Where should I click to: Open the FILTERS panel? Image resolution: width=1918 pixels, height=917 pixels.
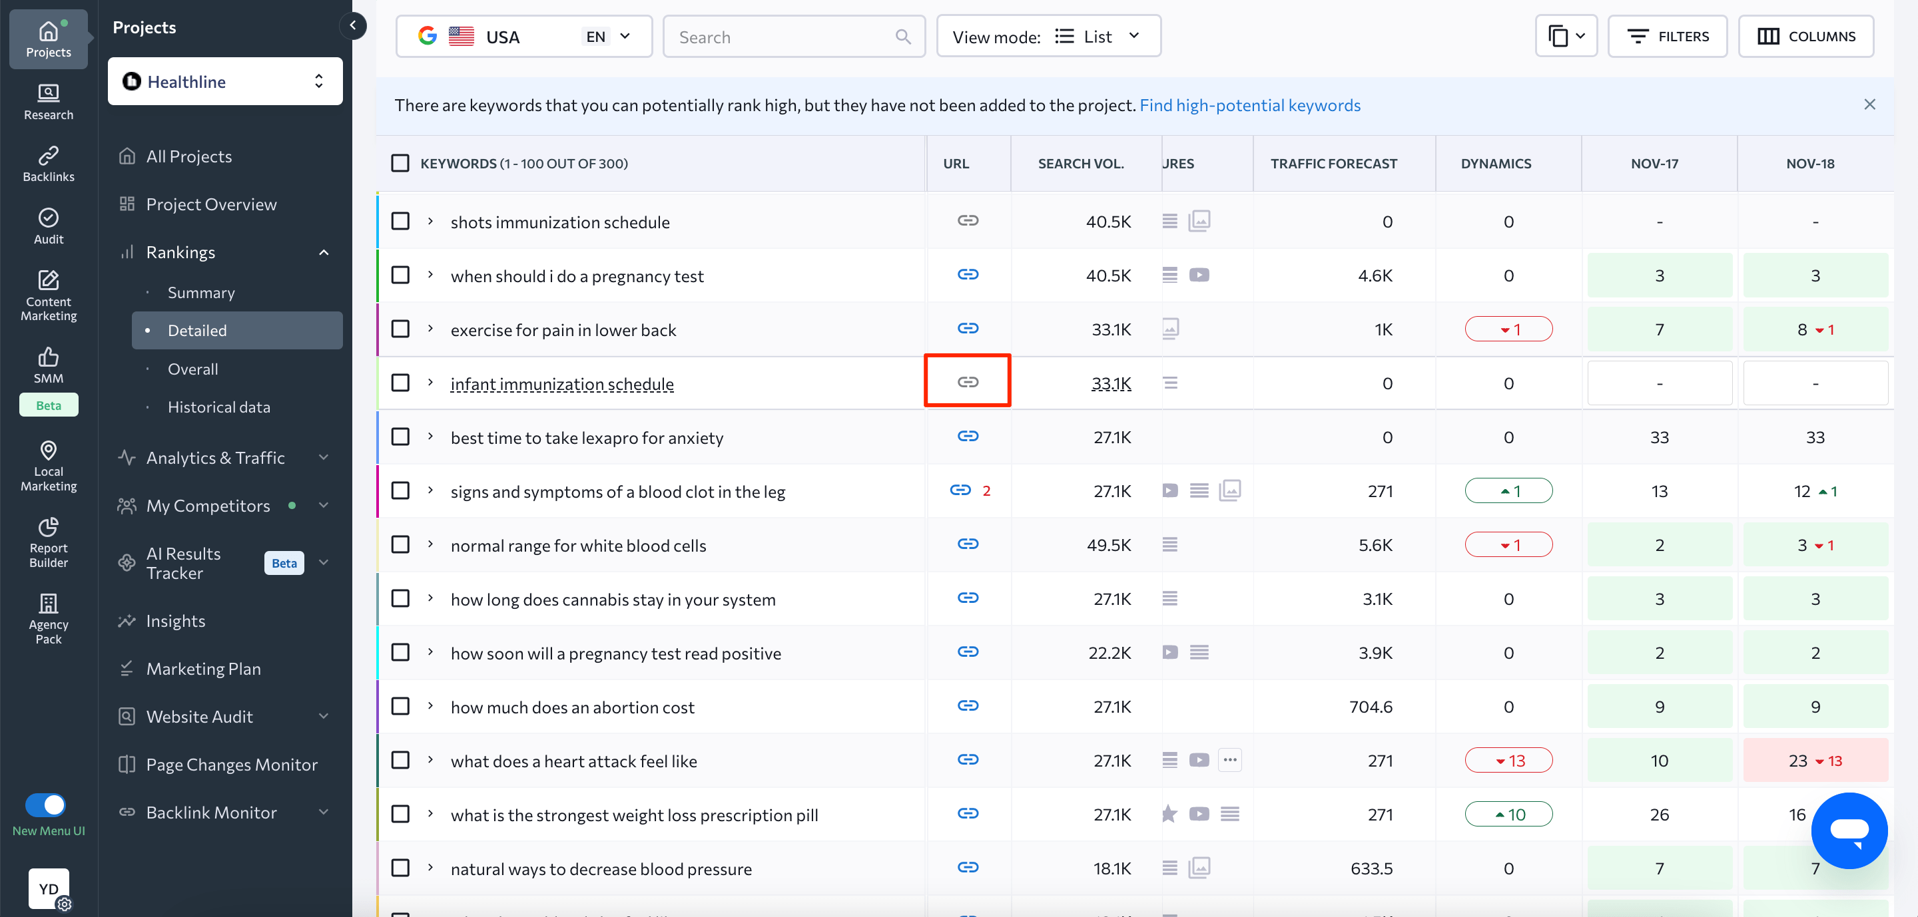(x=1667, y=36)
